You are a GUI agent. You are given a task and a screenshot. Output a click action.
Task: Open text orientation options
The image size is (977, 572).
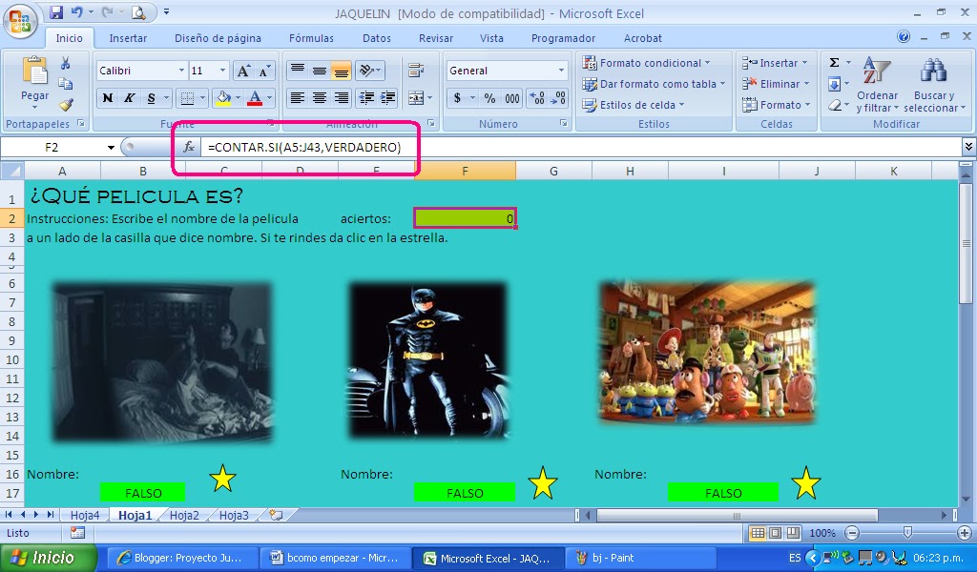(x=369, y=71)
